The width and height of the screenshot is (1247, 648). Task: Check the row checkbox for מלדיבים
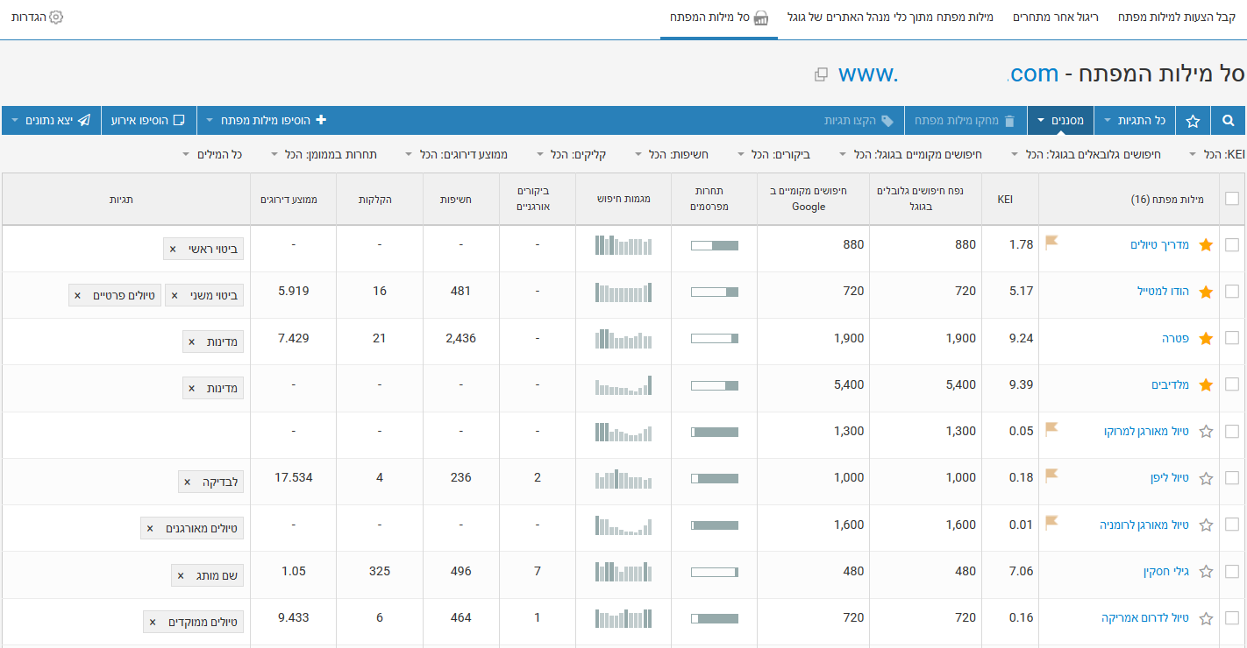(x=1232, y=384)
